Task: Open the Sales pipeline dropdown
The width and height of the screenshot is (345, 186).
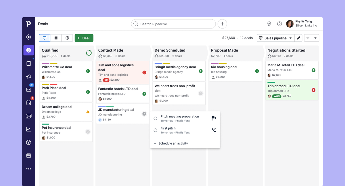Action: [x=275, y=38]
